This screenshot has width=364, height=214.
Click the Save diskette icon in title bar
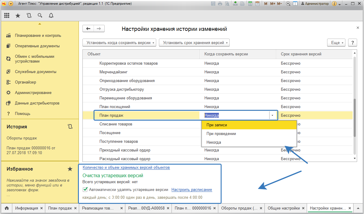213,4
